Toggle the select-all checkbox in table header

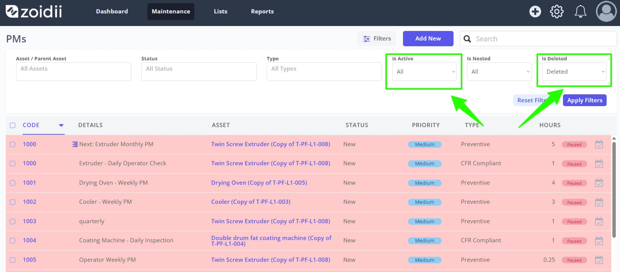[13, 125]
